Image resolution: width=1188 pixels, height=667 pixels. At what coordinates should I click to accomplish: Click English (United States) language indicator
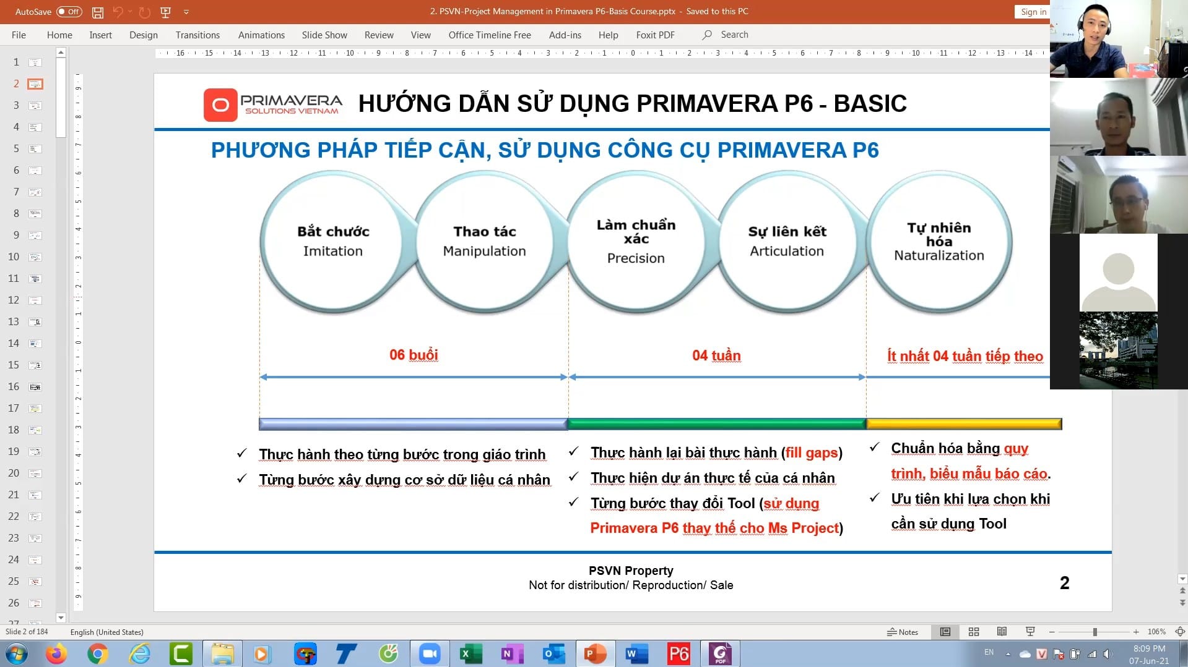pyautogui.click(x=106, y=632)
